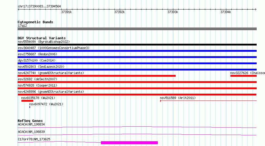The height and width of the screenshot is (146, 265).
Task: Click the 37392k ruler tick label
Action: (119, 12)
